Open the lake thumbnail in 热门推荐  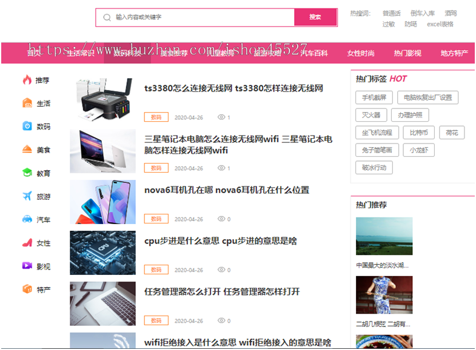(384, 236)
